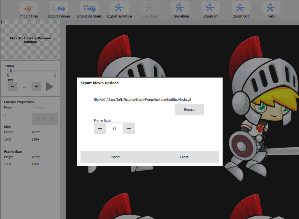Image resolution: width=299 pixels, height=219 pixels.
Task: Browse for a movie output file
Action: click(x=189, y=110)
